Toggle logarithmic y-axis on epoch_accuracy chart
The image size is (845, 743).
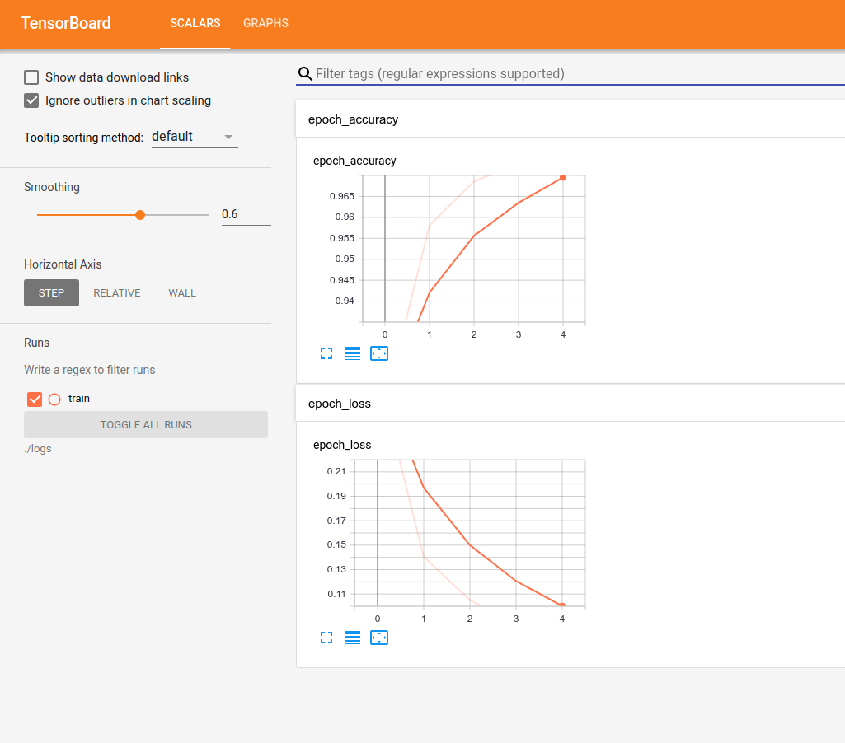point(353,353)
